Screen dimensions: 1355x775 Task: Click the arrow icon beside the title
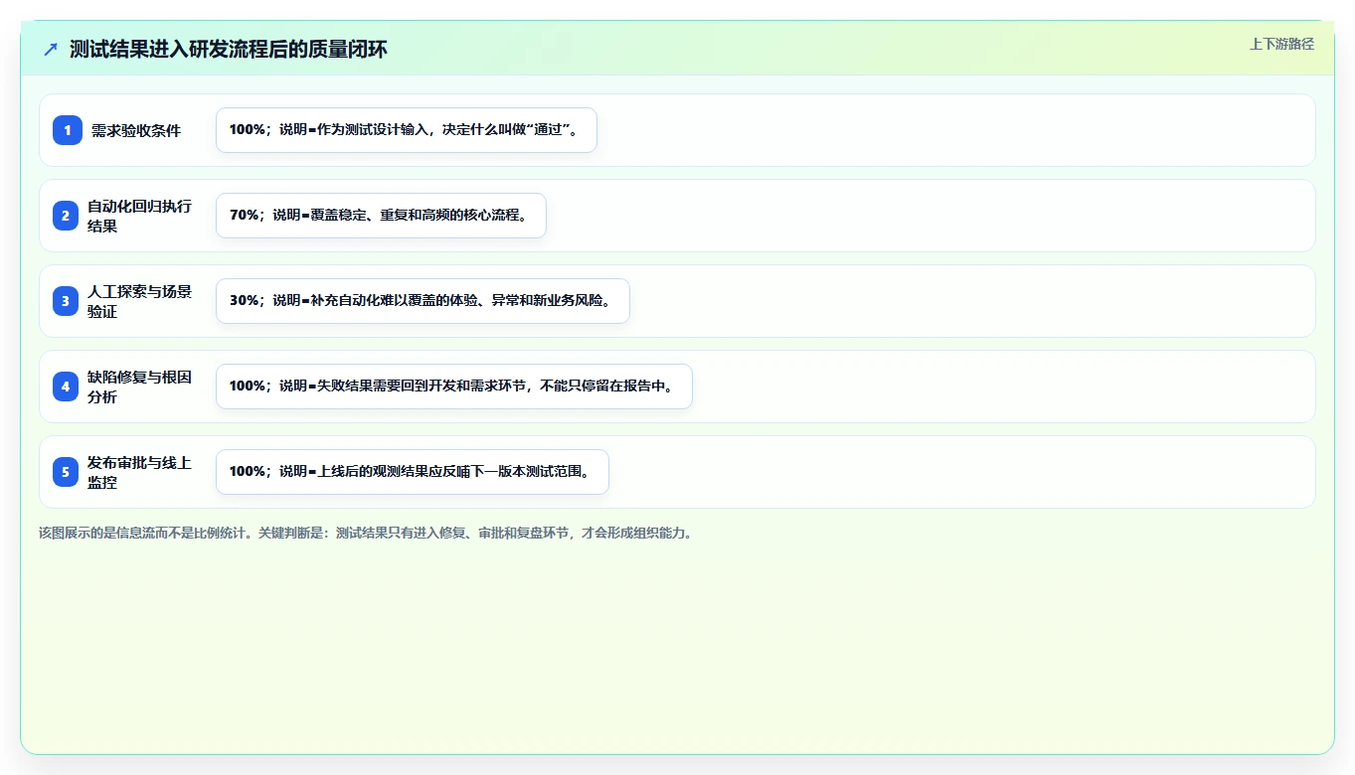tap(51, 49)
